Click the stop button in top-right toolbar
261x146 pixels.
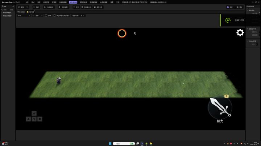pyautogui.click(x=240, y=7)
